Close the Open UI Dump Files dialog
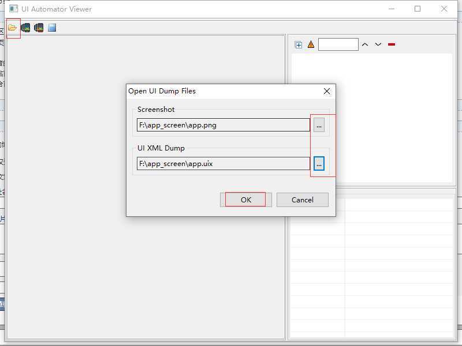The height and width of the screenshot is (346, 462). tap(327, 91)
